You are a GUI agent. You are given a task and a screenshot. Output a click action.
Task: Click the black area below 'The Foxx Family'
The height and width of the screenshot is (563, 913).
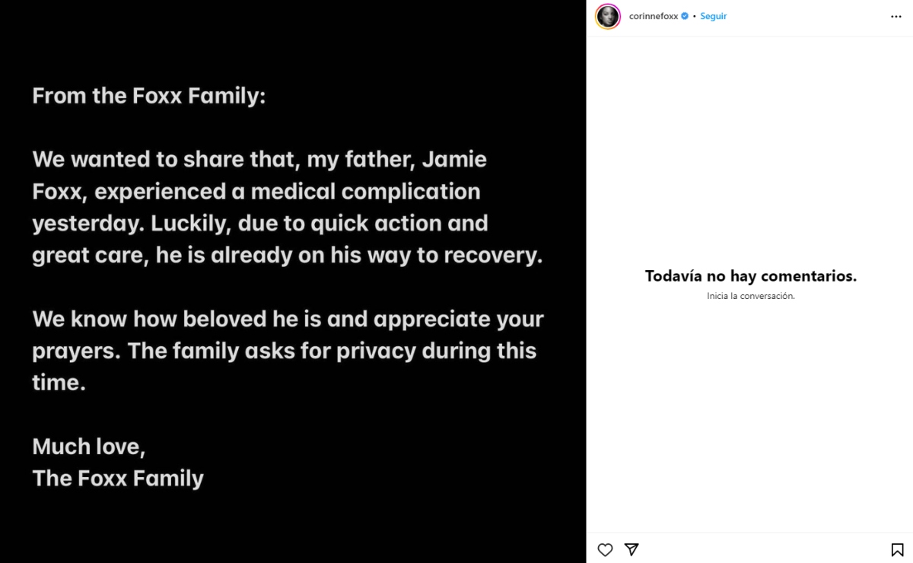coord(293,529)
